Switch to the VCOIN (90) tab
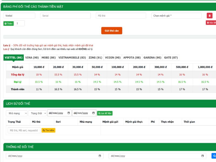This screenshot has width=216, height=162. tap(113, 58)
